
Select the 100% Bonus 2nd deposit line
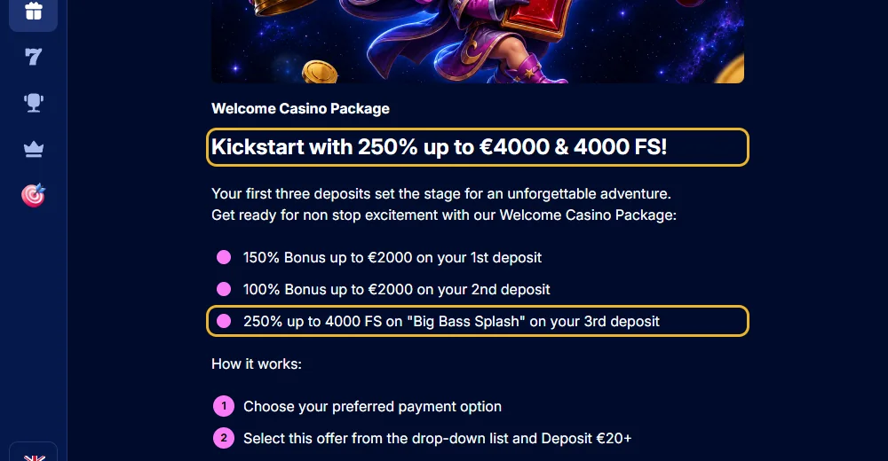point(396,289)
